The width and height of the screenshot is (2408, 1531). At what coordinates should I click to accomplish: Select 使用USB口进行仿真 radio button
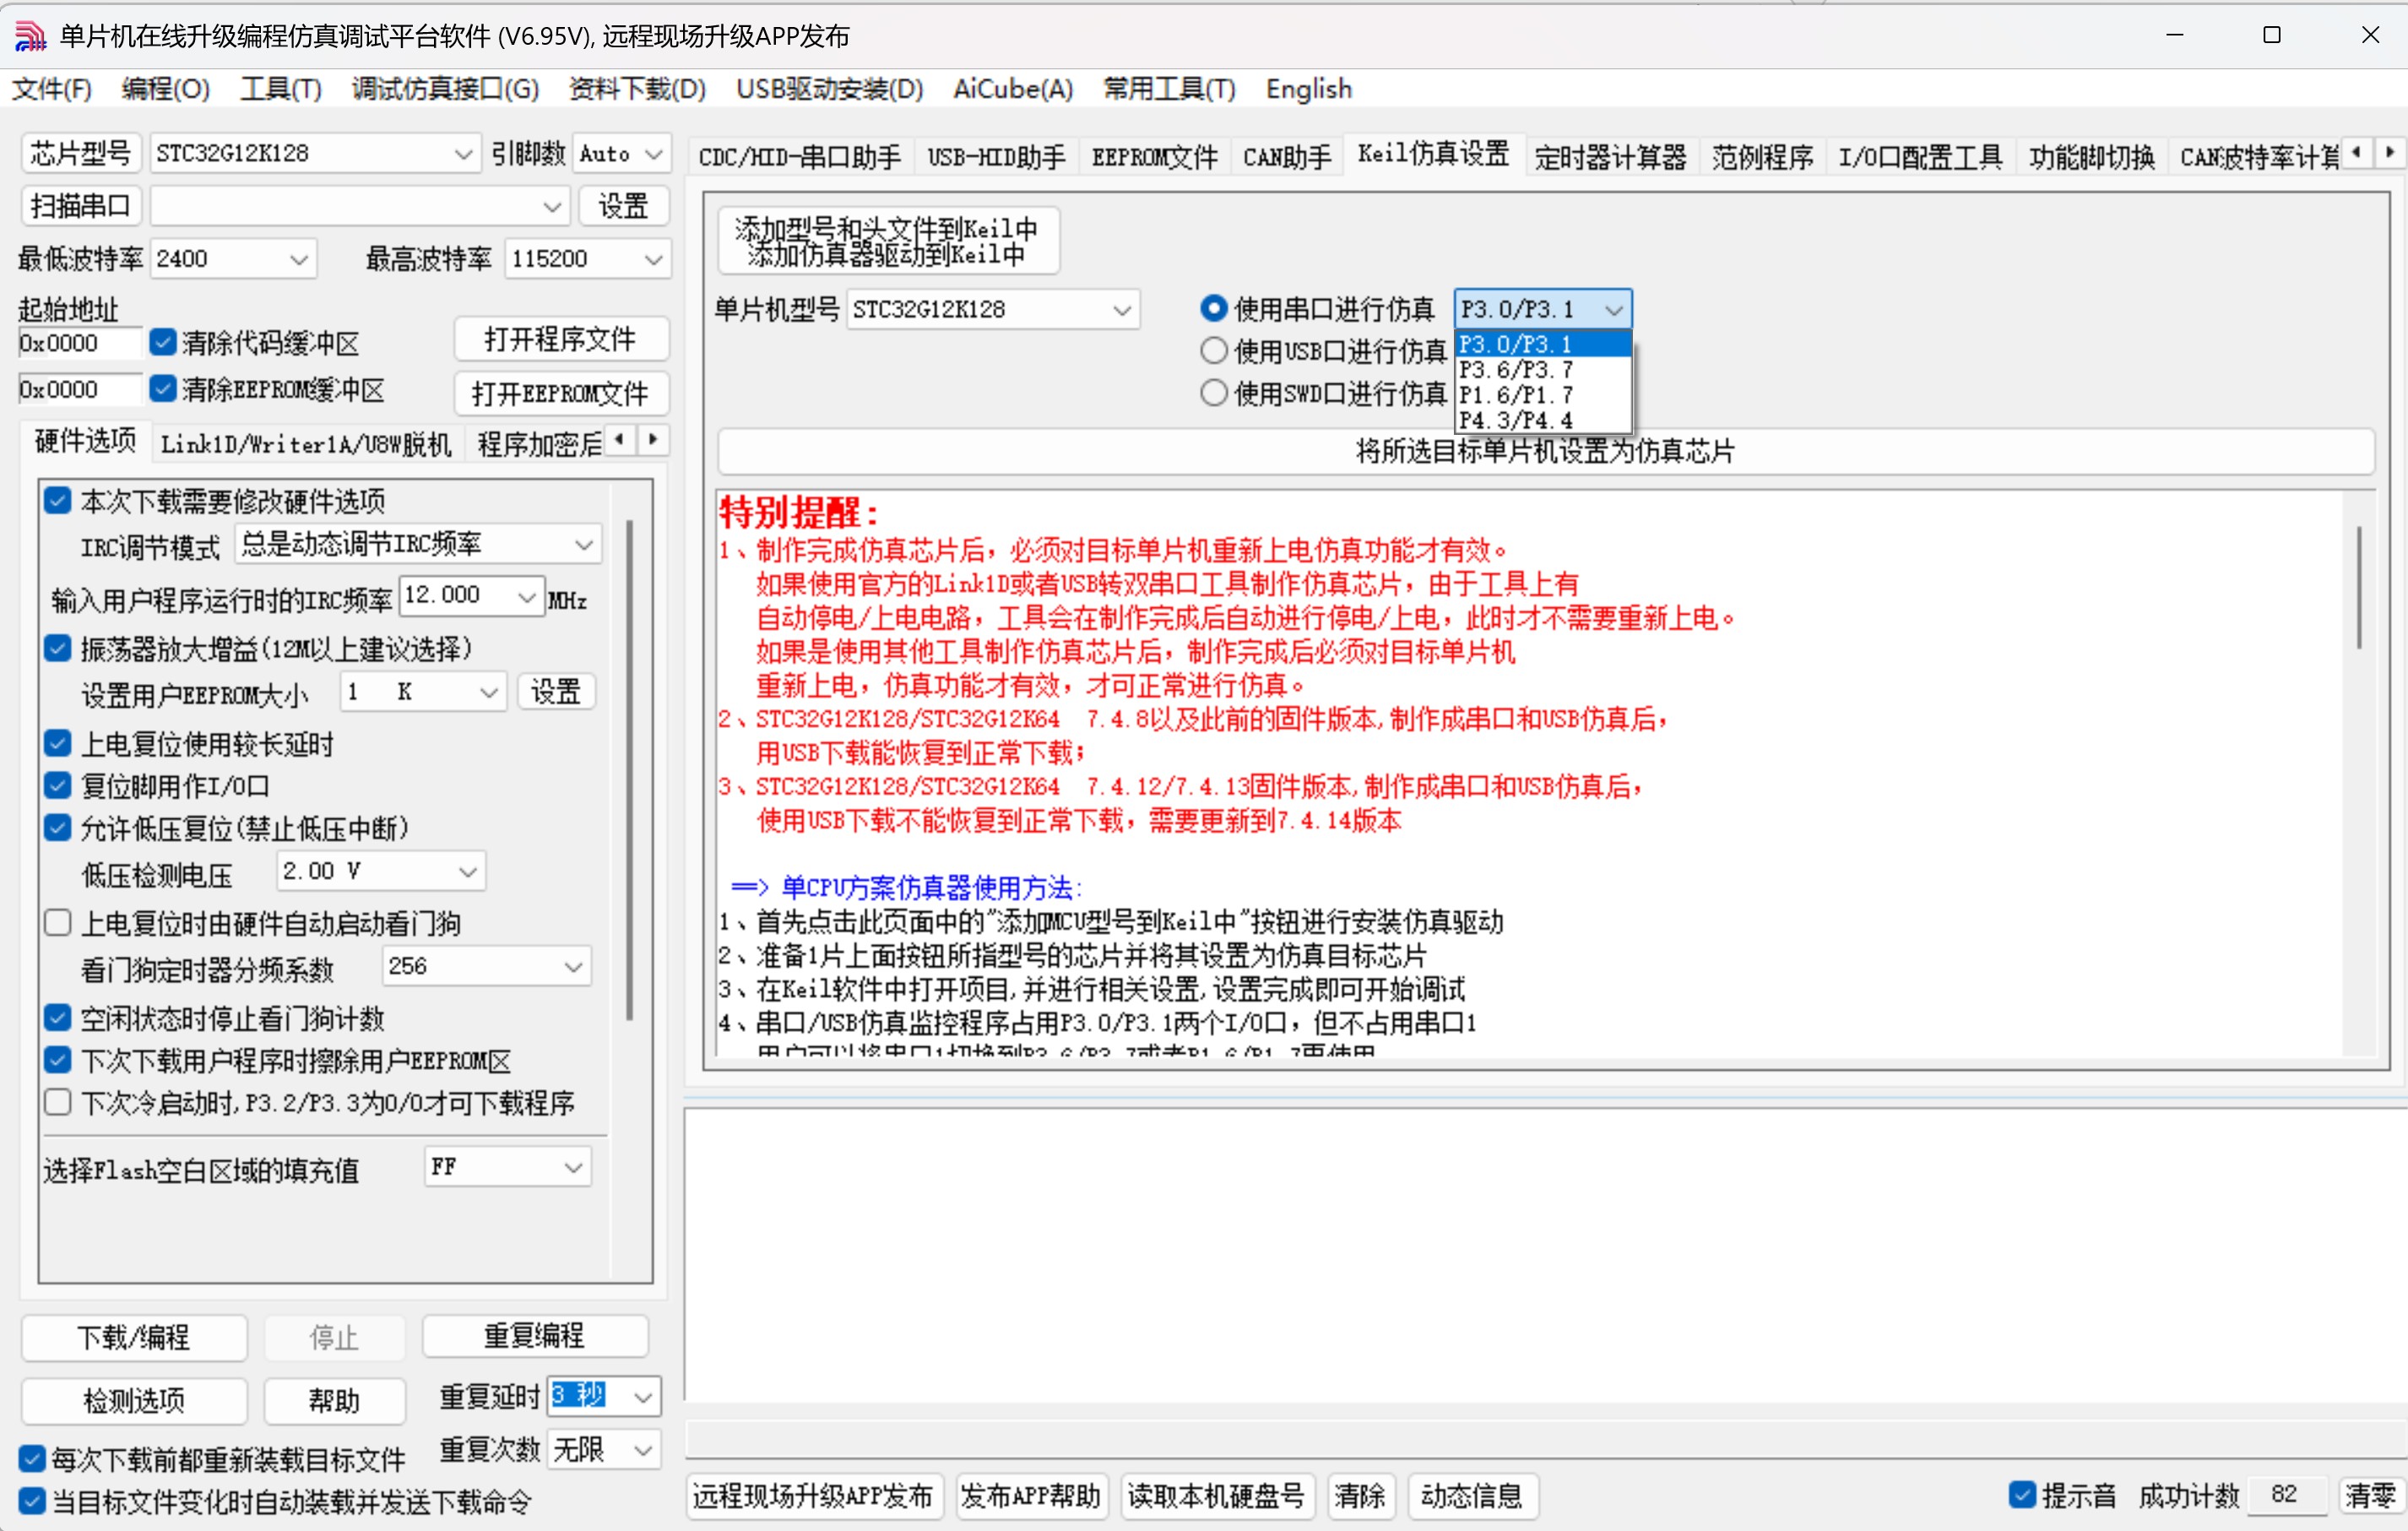[1214, 351]
